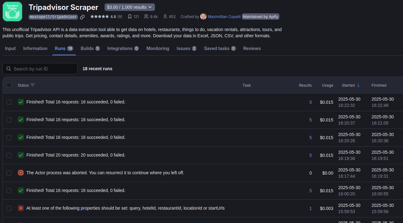Click the red failed status icon
This screenshot has height=223, width=403.
(x=21, y=208)
